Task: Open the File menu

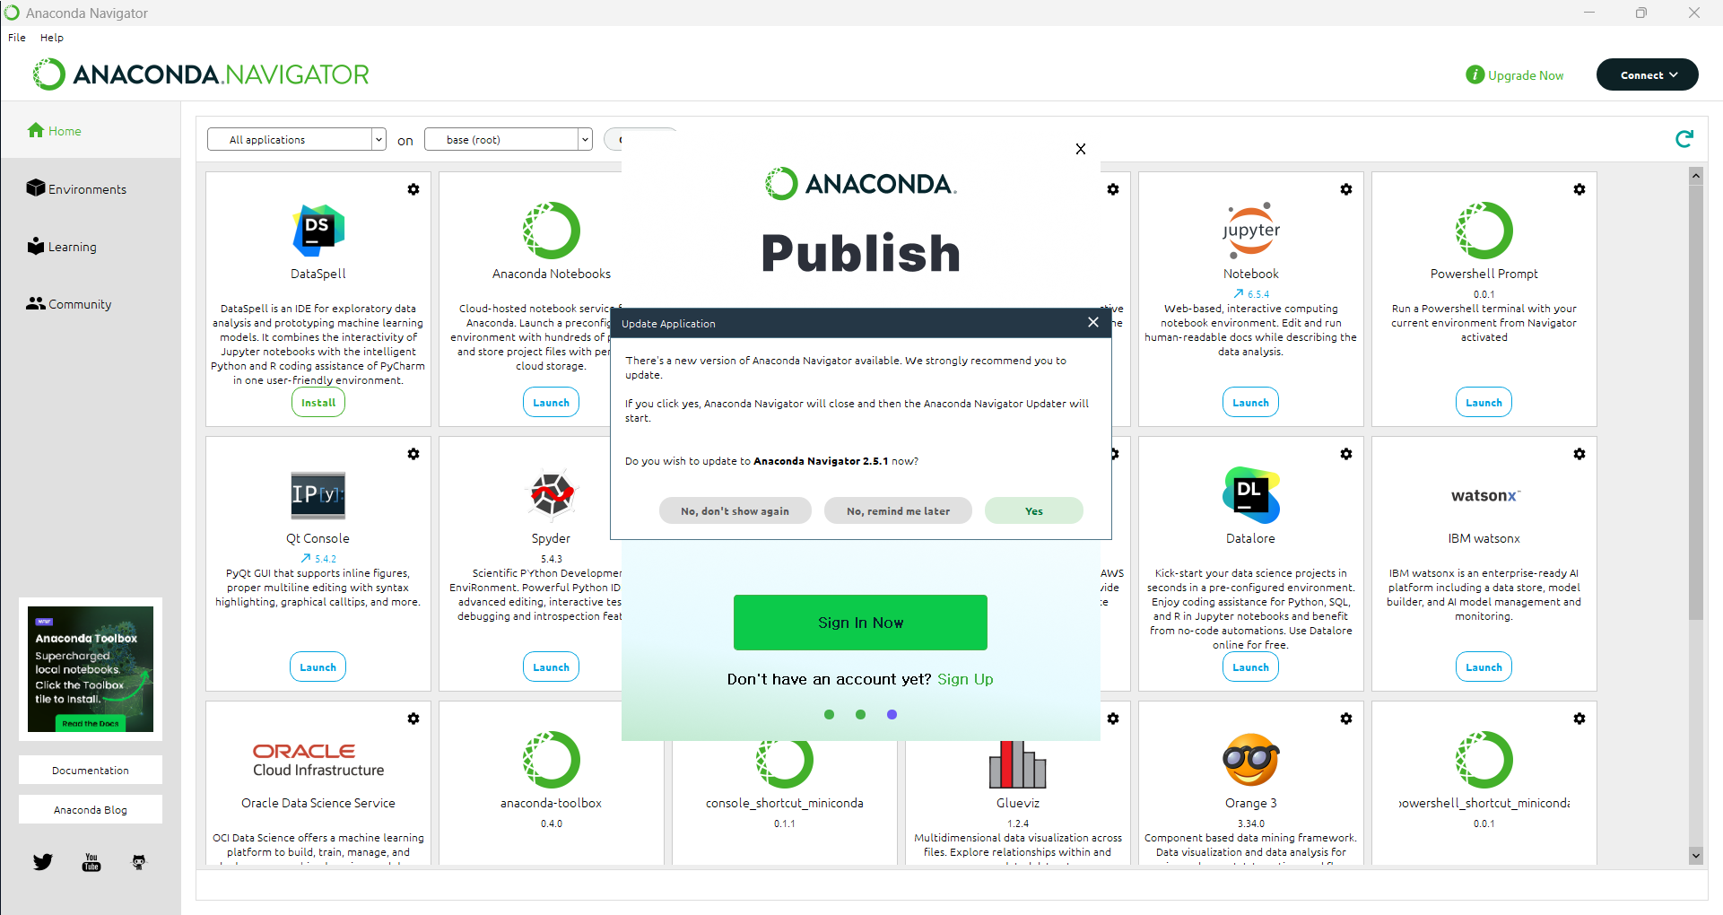Action: pyautogui.click(x=17, y=38)
